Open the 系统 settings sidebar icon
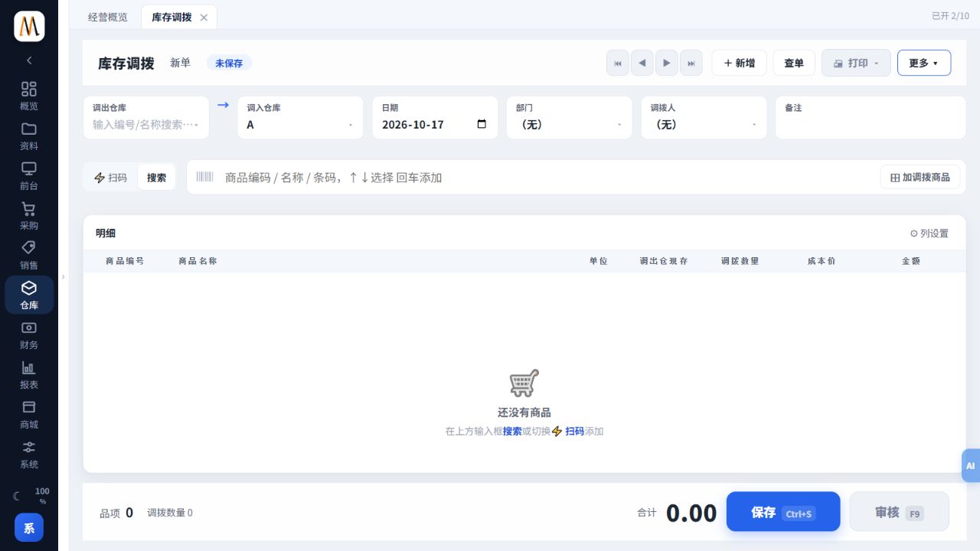Screen dimensions: 980x551 [29, 454]
